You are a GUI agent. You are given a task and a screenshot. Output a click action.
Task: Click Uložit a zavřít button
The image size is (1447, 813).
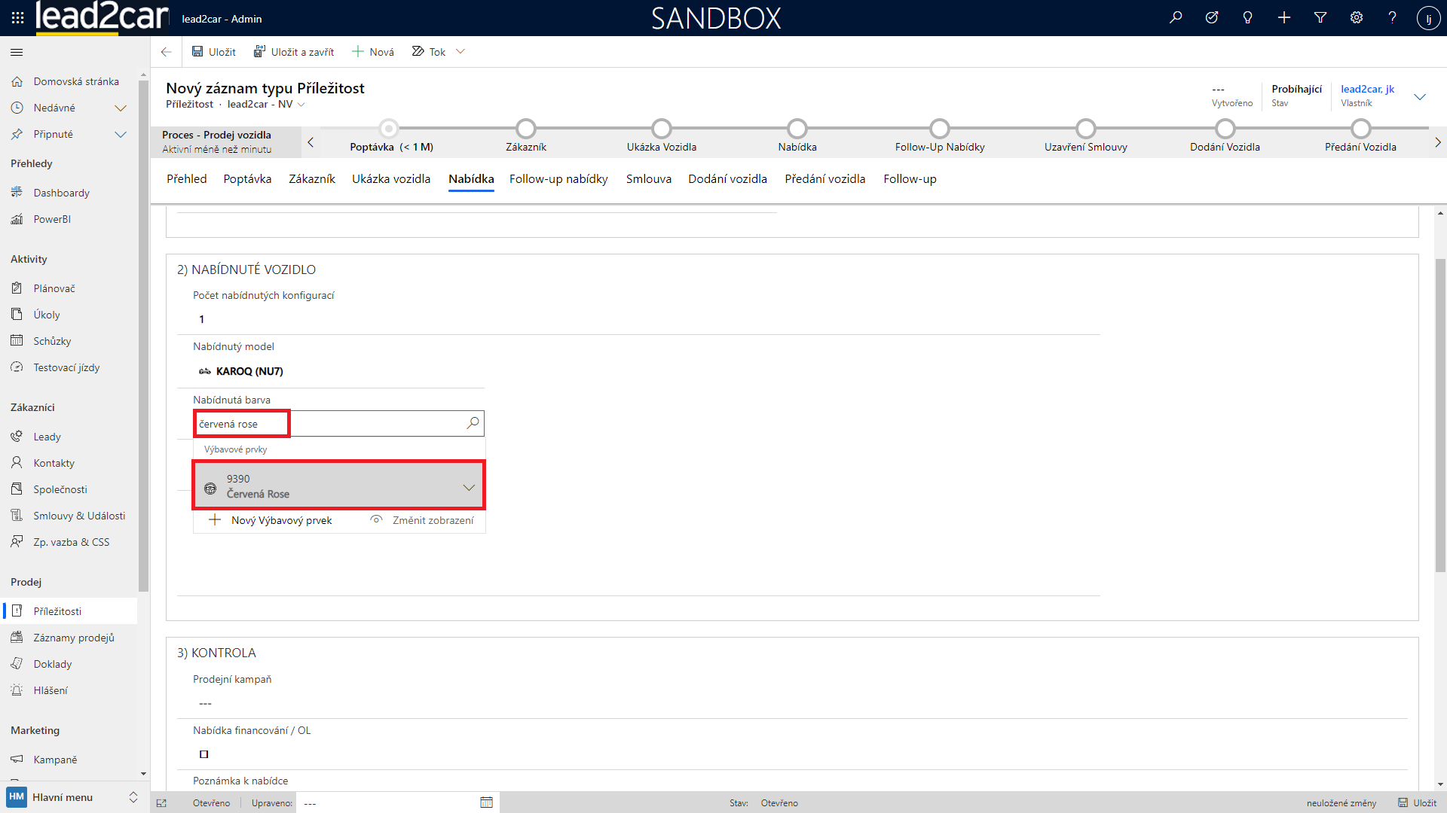[x=294, y=51]
